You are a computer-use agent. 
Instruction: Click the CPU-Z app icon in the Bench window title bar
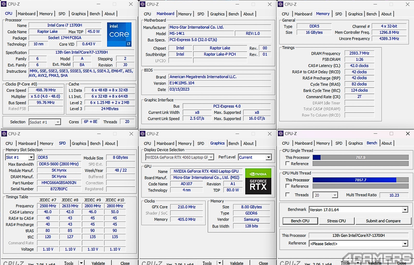[x=281, y=133]
